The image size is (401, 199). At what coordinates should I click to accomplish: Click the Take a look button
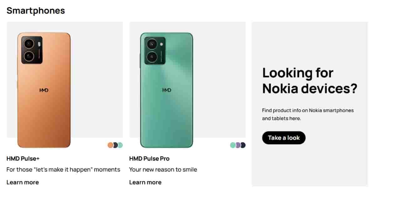(x=284, y=138)
